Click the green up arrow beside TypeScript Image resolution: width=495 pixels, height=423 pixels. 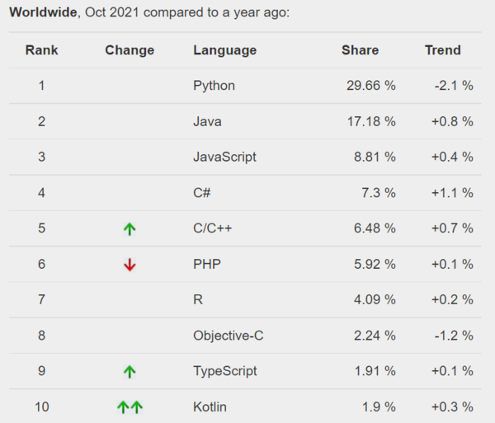pos(130,372)
